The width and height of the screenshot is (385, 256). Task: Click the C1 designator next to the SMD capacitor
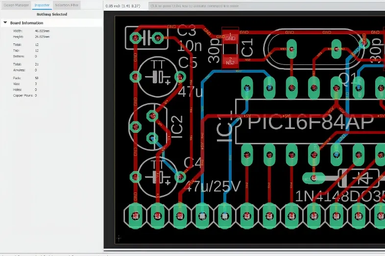pyautogui.click(x=247, y=47)
